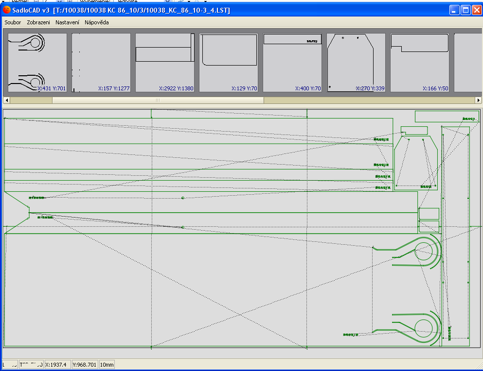
Task: Close the SadloCAD window
Action: point(477,10)
